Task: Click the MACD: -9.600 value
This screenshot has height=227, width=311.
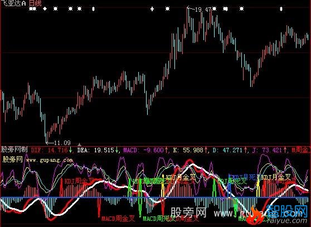Action: [143, 150]
